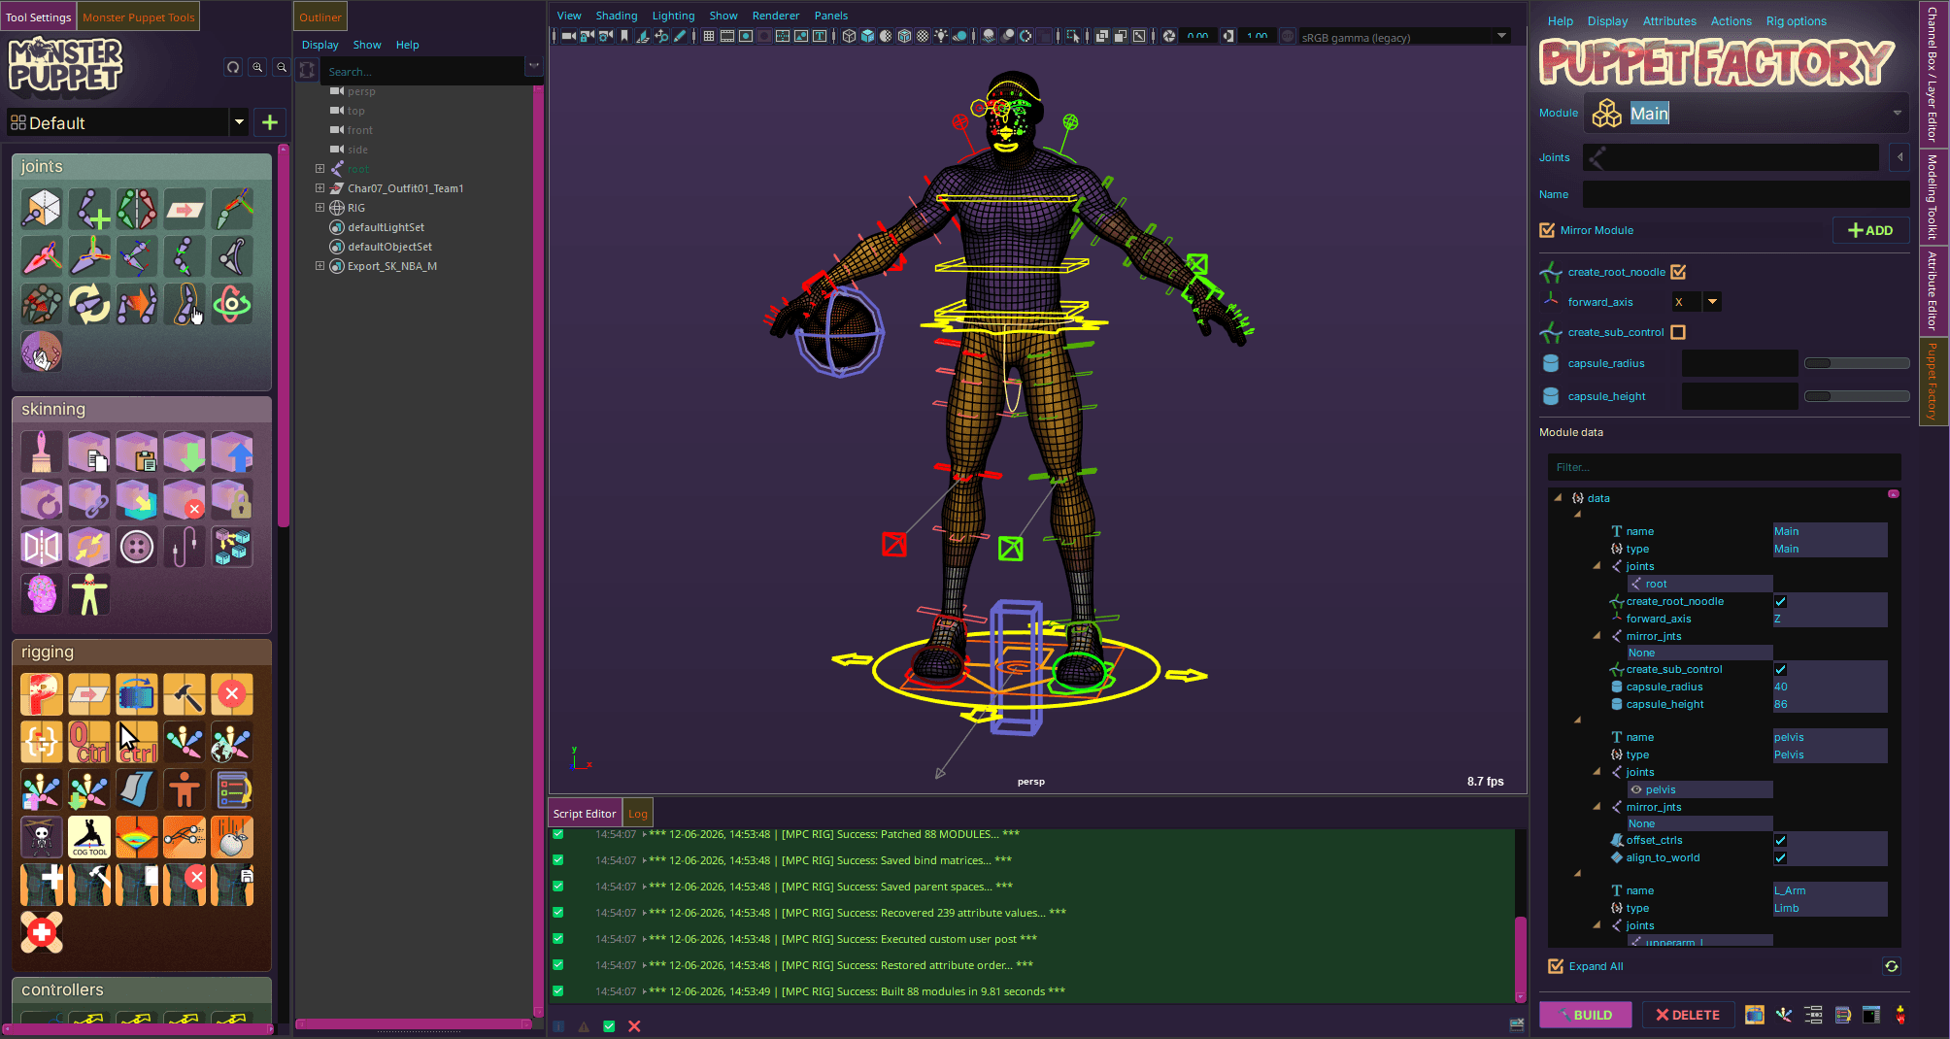Click the red pointing hand icon beside DELETE
This screenshot has height=1039, width=1950.
pyautogui.click(x=1900, y=1015)
